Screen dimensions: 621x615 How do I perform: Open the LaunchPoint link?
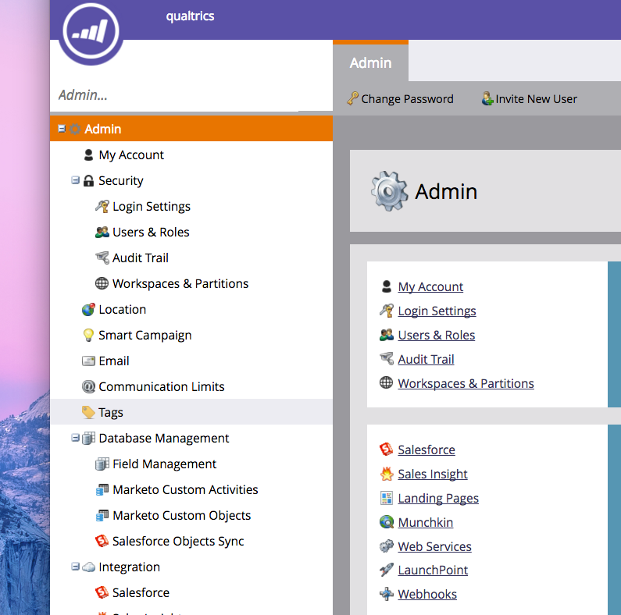pyautogui.click(x=433, y=570)
